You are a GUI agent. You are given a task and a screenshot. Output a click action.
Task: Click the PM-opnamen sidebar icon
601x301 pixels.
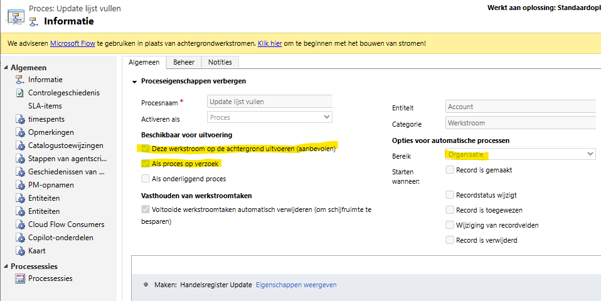19,185
